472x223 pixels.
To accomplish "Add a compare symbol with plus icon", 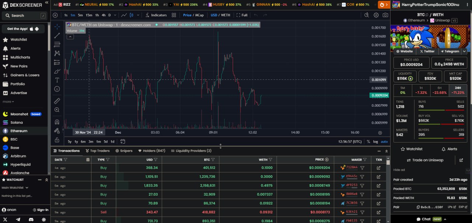I will coord(55,15).
